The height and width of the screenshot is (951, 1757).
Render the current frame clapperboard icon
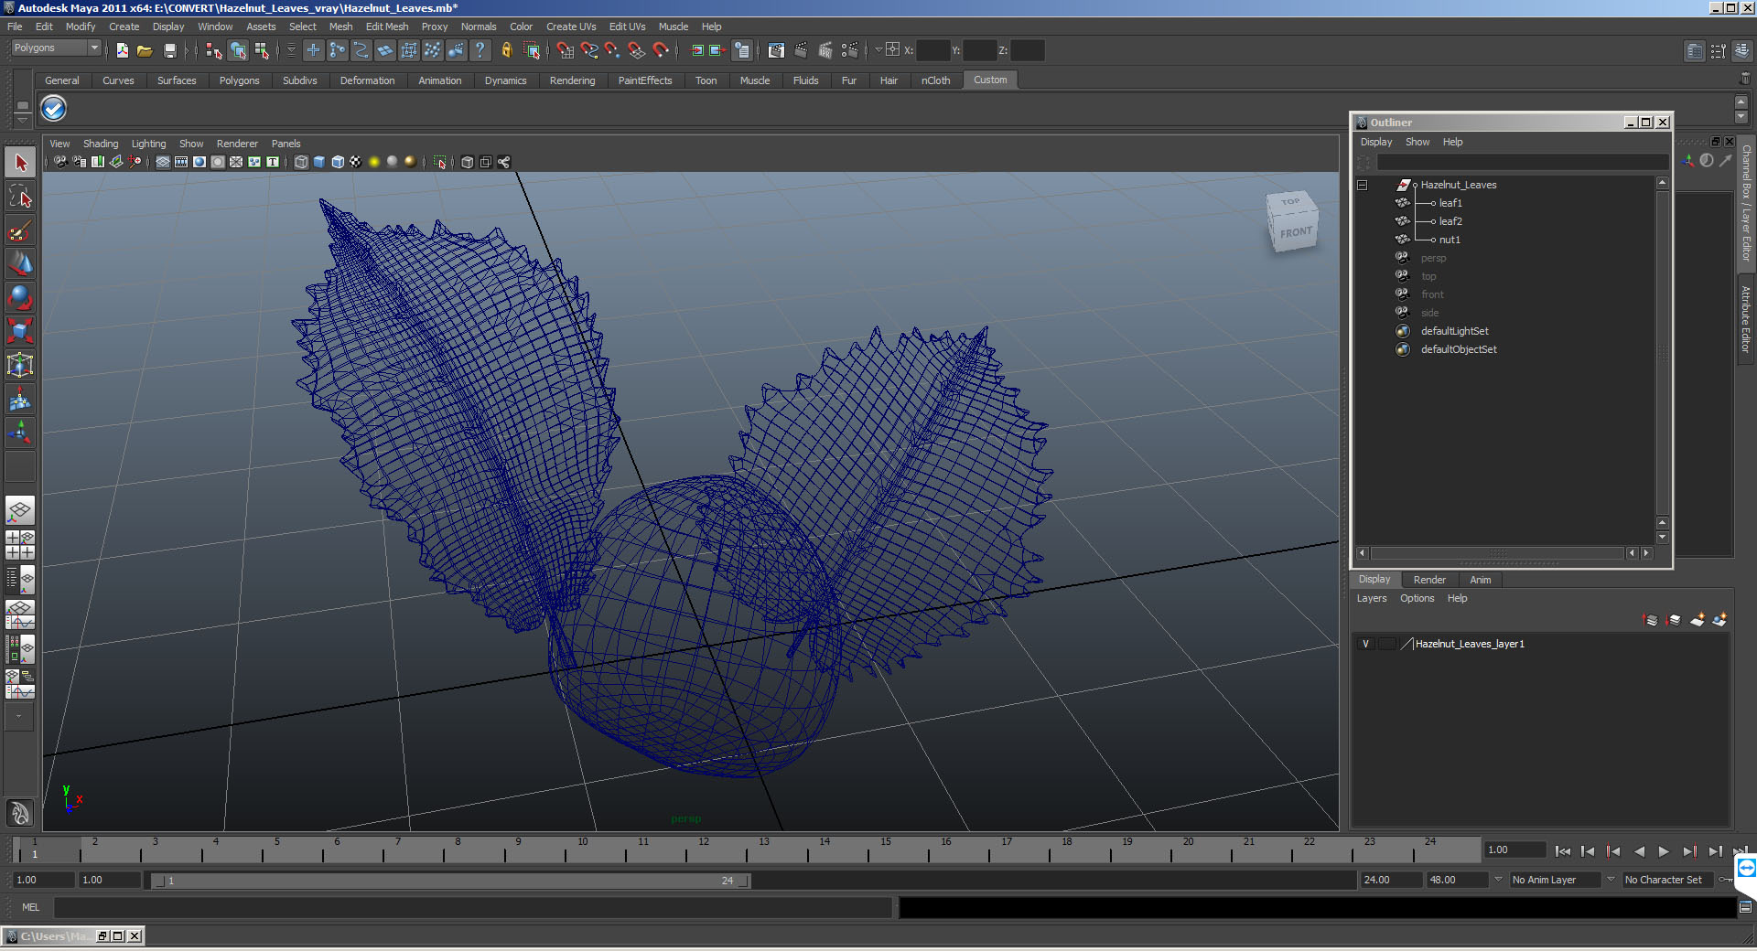(801, 50)
